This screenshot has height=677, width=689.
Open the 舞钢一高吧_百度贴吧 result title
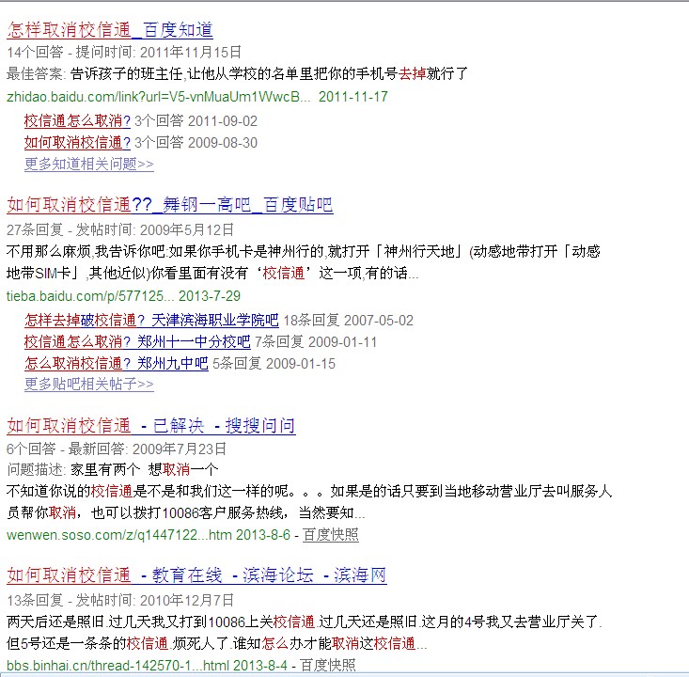[x=169, y=205]
